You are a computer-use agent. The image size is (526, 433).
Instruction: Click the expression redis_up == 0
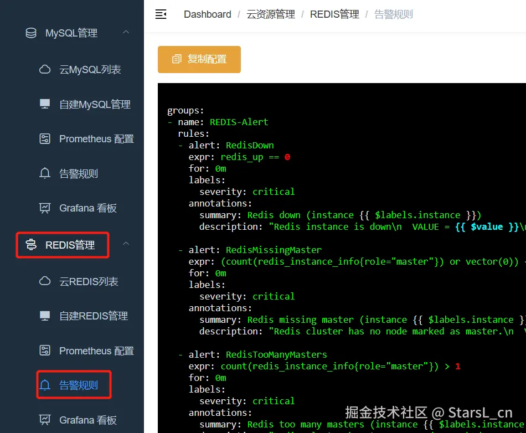pyautogui.click(x=255, y=157)
